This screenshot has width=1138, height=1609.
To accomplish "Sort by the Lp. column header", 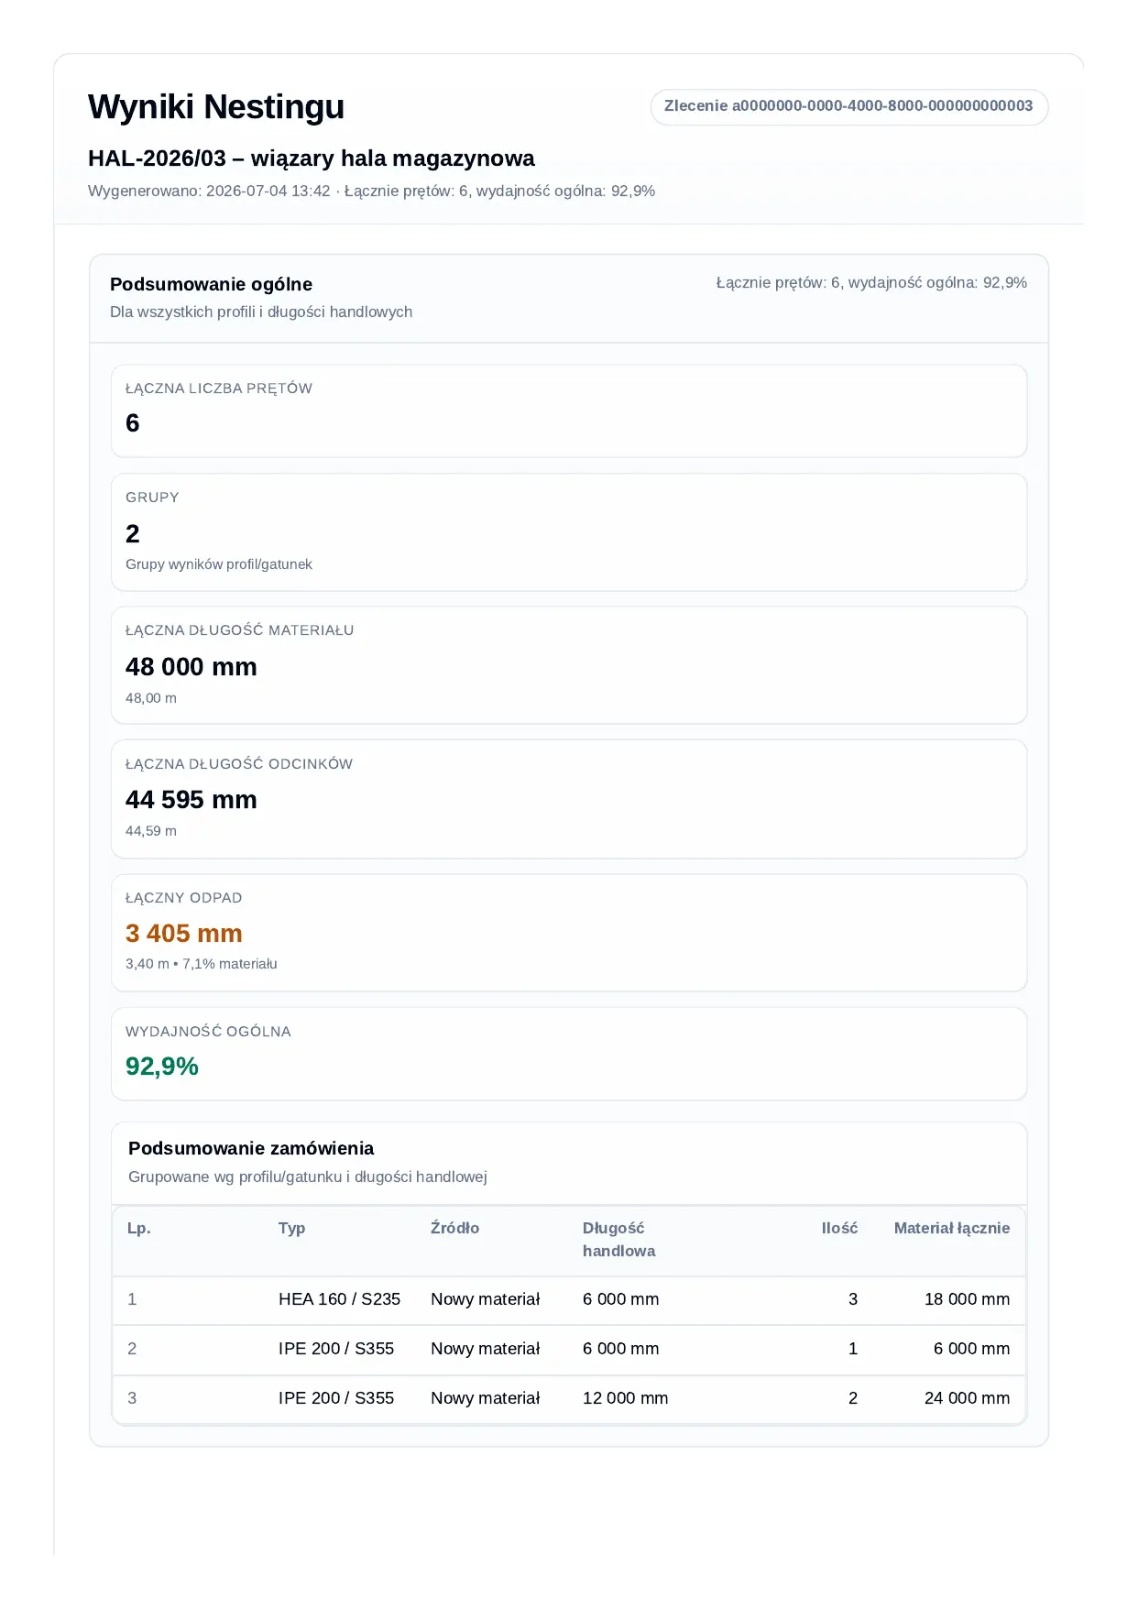I will 139,1229.
